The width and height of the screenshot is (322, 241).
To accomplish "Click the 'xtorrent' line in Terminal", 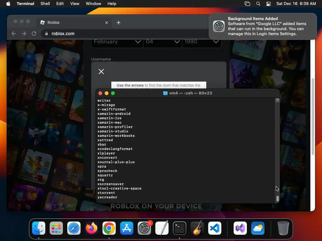I will click(106, 193).
